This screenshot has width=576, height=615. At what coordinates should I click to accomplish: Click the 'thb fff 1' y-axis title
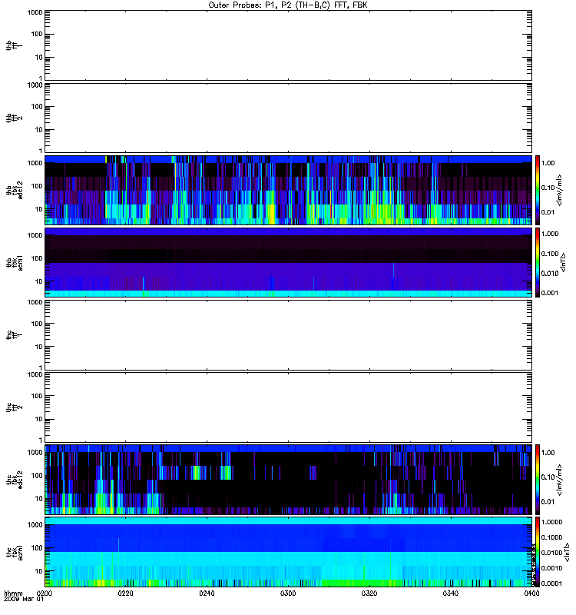14,45
